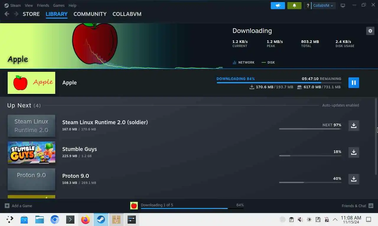Launch the Chromium browser from the taskbar

tap(55, 220)
